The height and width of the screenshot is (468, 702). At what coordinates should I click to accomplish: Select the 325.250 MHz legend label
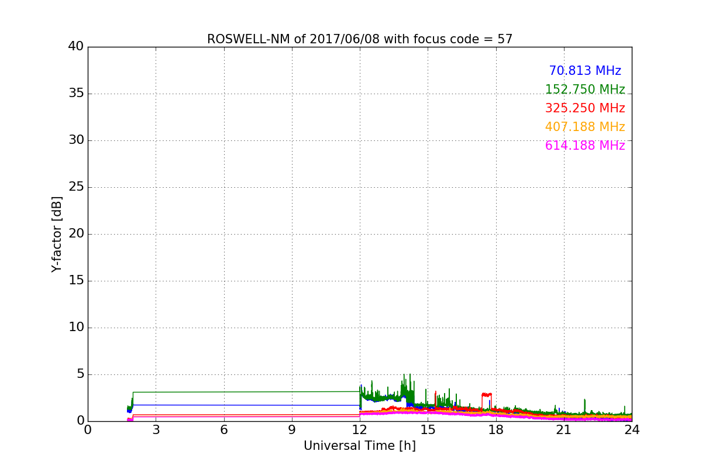585,108
